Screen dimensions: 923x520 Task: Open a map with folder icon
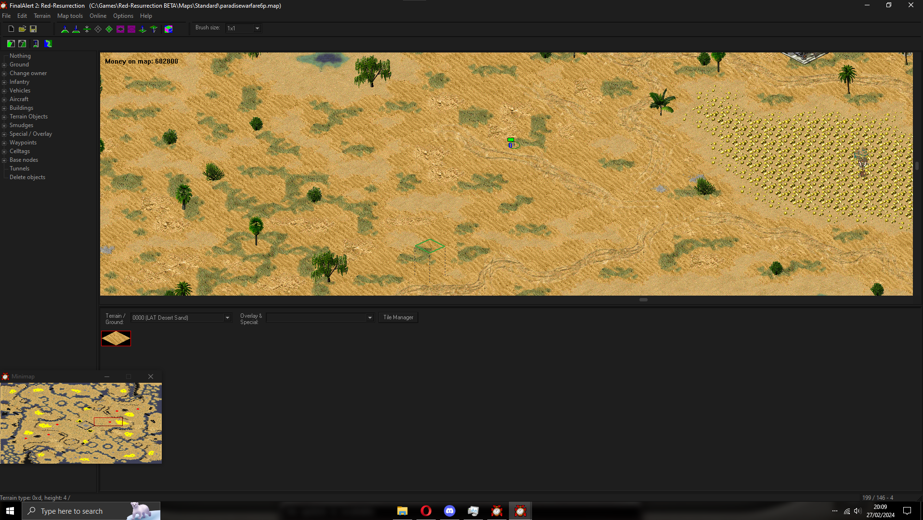click(22, 29)
